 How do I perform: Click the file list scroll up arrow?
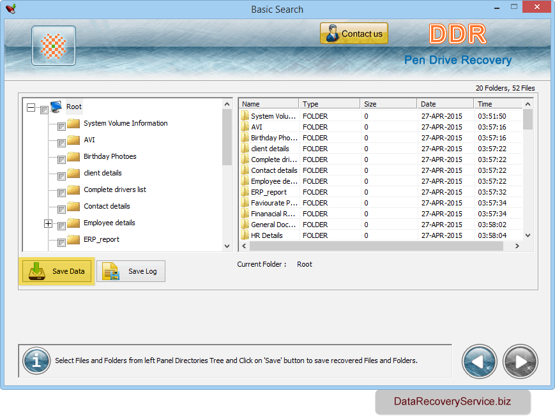528,104
